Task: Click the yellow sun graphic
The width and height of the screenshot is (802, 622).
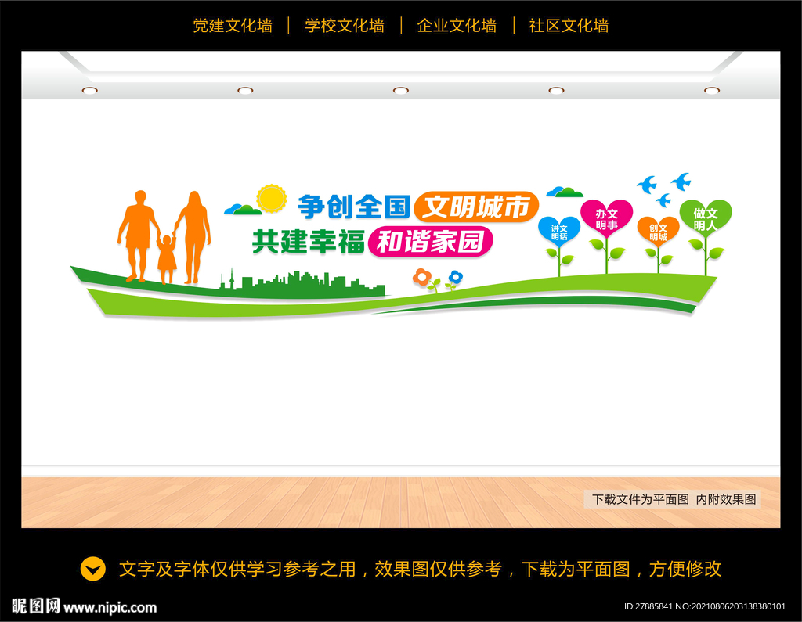Action: 271,200
